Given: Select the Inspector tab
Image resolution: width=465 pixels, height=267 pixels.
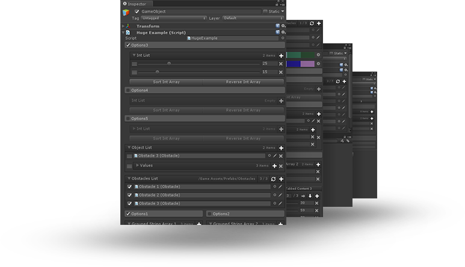Looking at the screenshot, I should coord(137,4).
